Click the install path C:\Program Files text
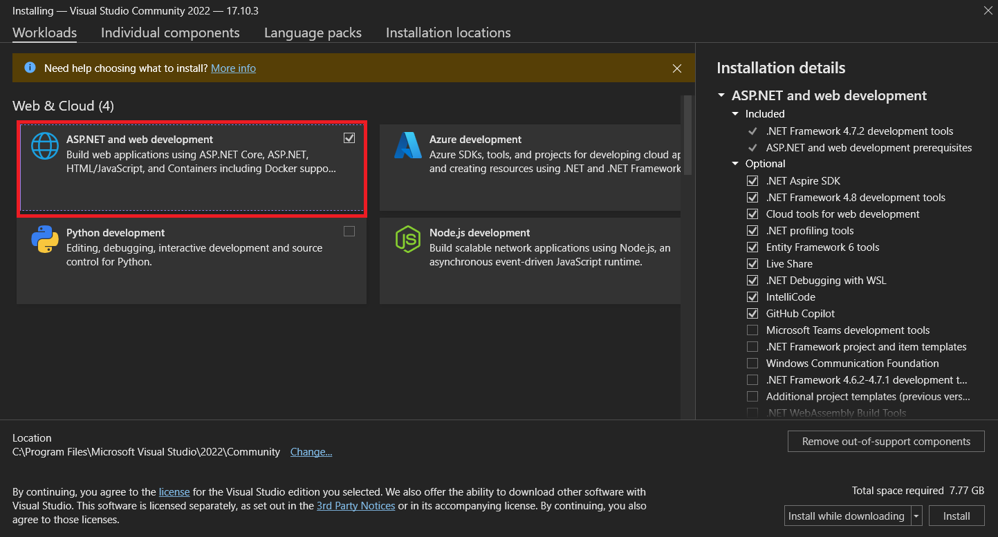This screenshot has width=998, height=537. point(146,452)
